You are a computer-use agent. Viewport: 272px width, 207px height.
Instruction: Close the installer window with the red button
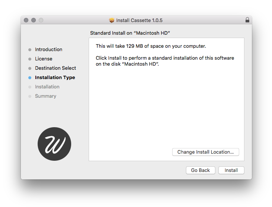(26, 20)
